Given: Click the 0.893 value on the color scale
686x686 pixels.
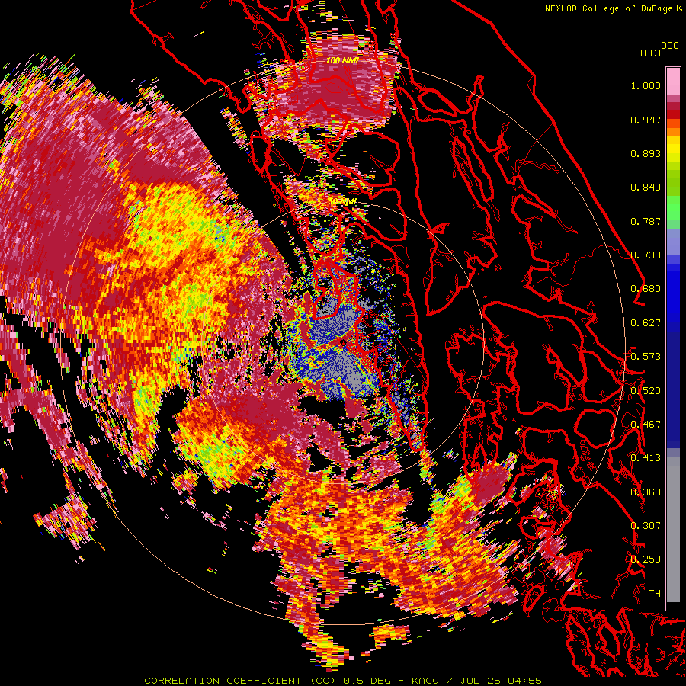Looking at the screenshot, I should coord(646,153).
